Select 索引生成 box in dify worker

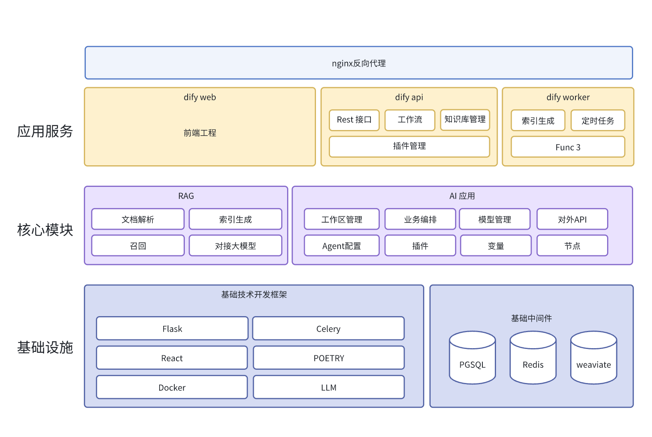coord(538,120)
